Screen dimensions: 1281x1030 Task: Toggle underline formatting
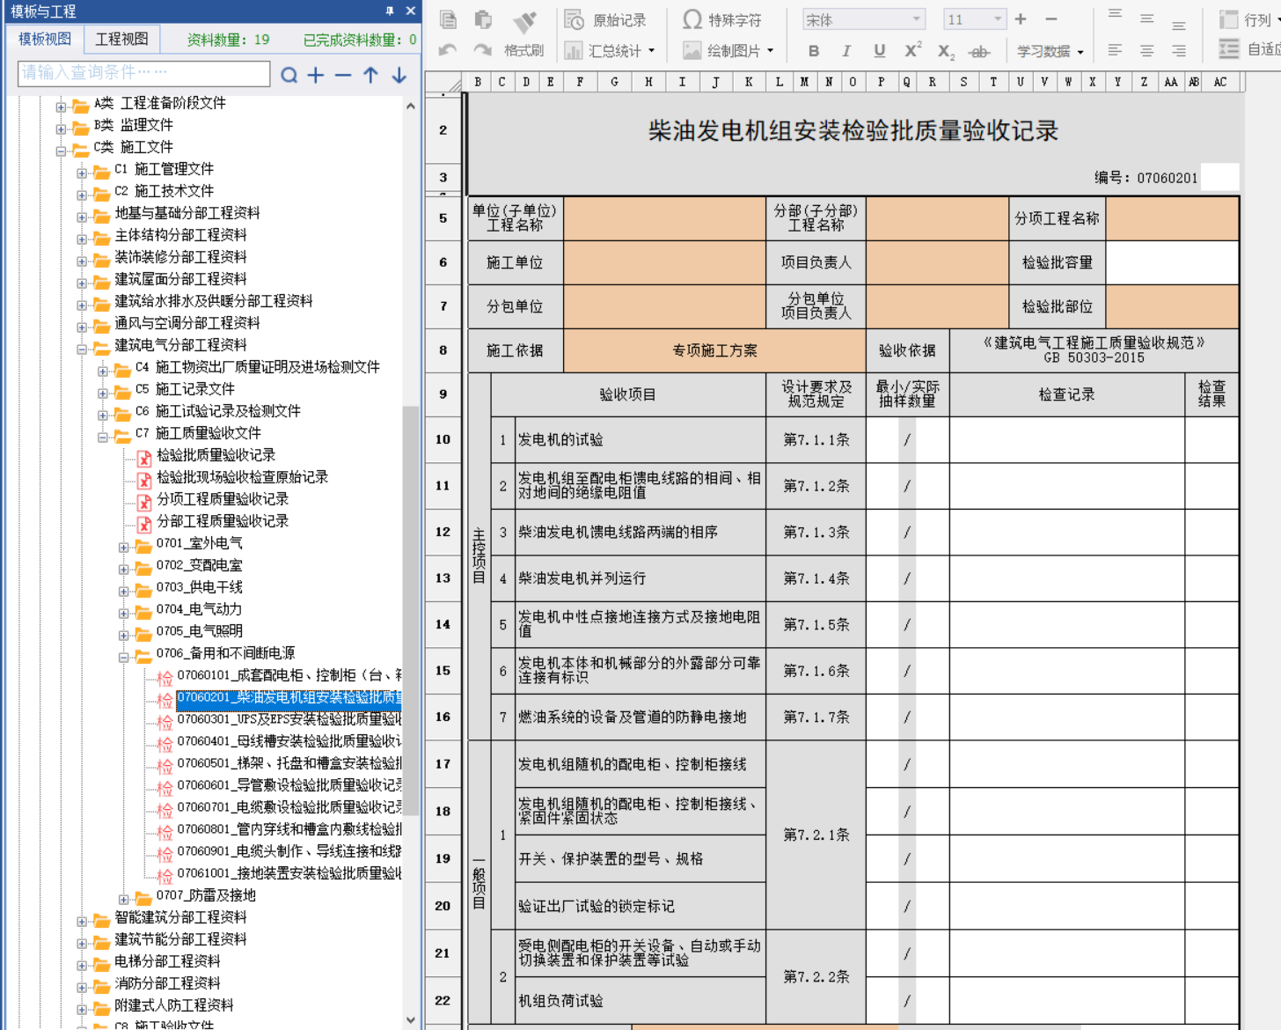pyautogui.click(x=879, y=51)
